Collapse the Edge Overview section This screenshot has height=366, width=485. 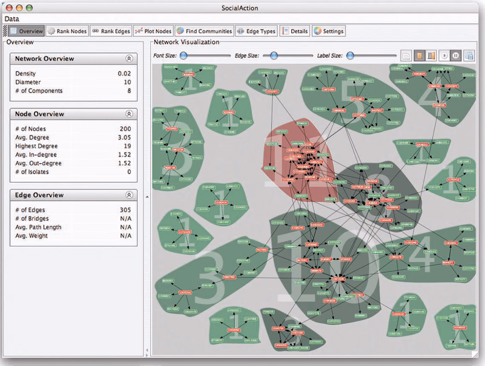[x=129, y=195]
